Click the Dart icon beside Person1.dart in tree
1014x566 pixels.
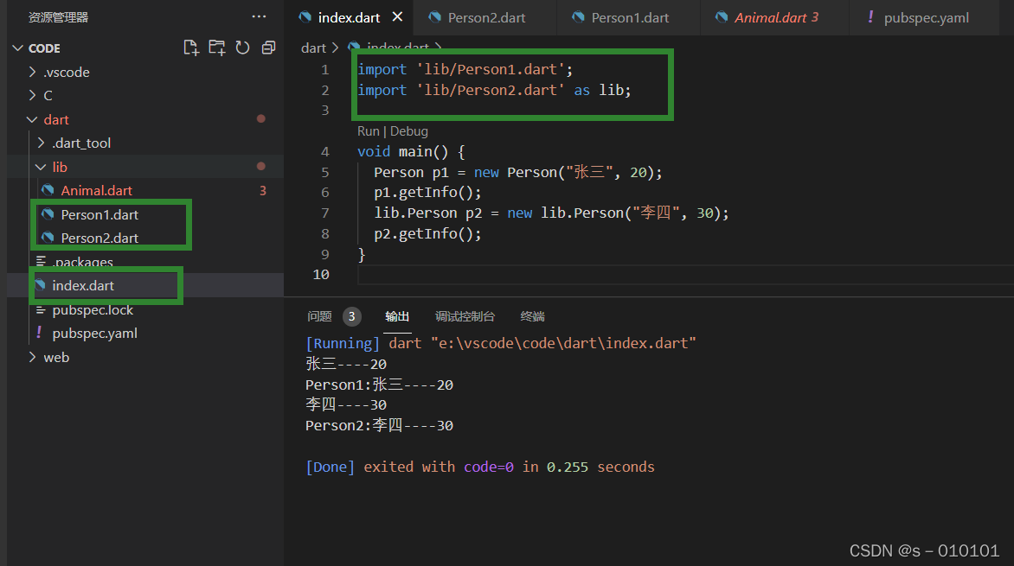(48, 213)
